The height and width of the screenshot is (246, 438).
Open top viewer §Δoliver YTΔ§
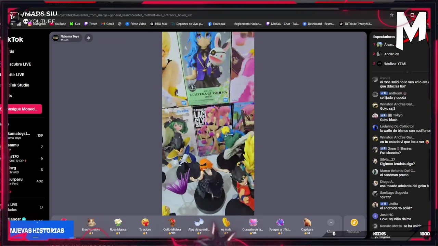pos(395,64)
